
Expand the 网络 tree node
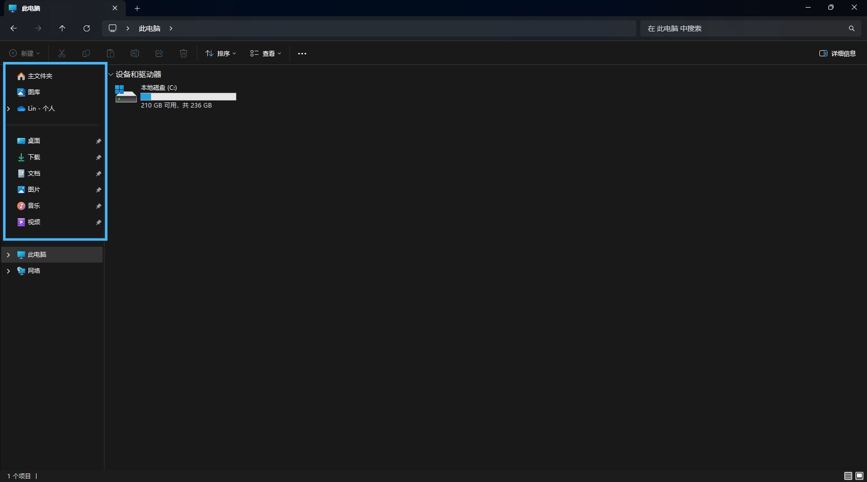pyautogui.click(x=8, y=271)
